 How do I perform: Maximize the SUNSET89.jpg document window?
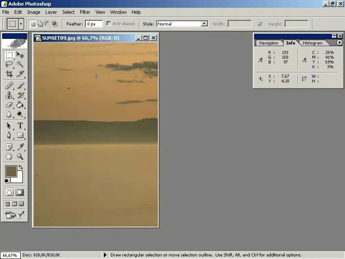tap(146, 38)
